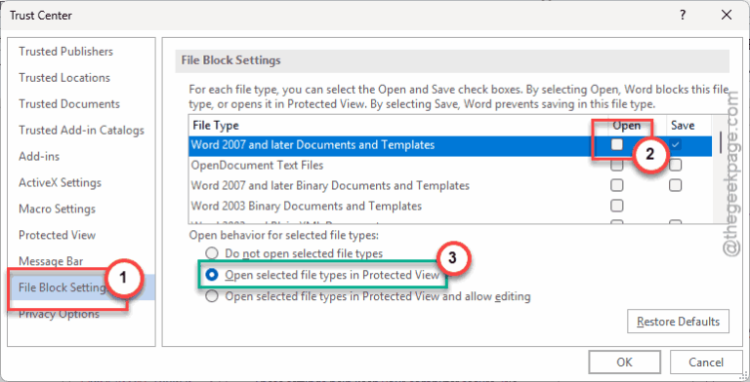Select Word 2007 and later Binary Documents row
Viewport: 750px width, 382px height.
pos(450,185)
